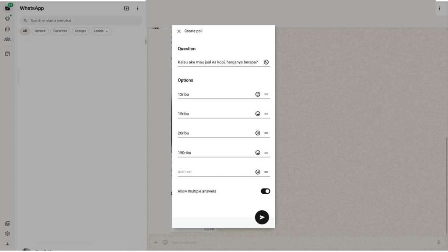The image size is (448, 252).
Task: Click the empty Add text option field
Action: coord(214,172)
